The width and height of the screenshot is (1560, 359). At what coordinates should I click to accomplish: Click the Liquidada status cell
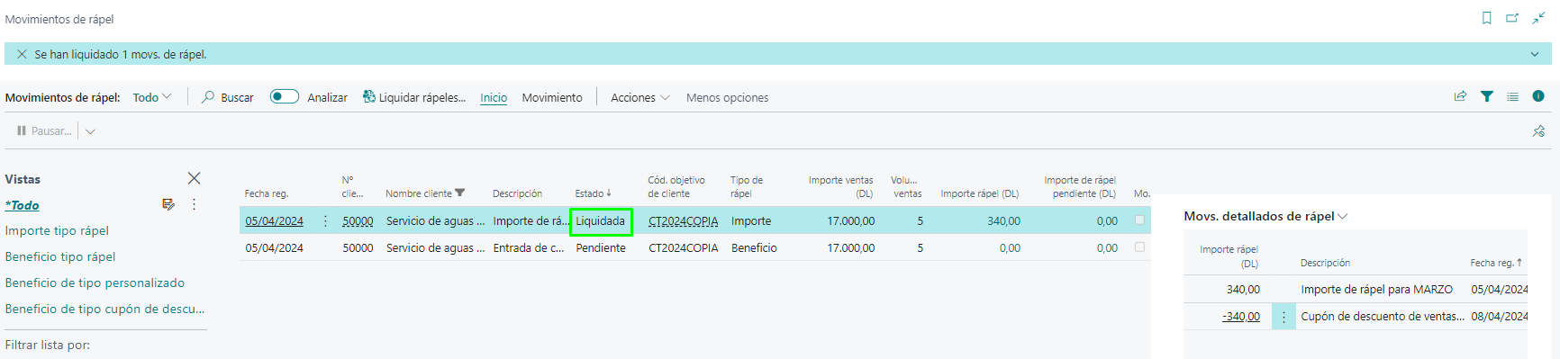click(x=601, y=221)
